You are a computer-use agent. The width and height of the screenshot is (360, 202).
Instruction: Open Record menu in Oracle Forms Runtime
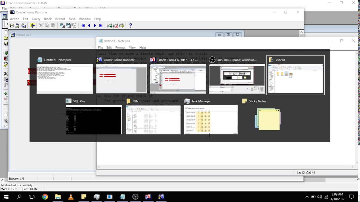pyautogui.click(x=60, y=19)
